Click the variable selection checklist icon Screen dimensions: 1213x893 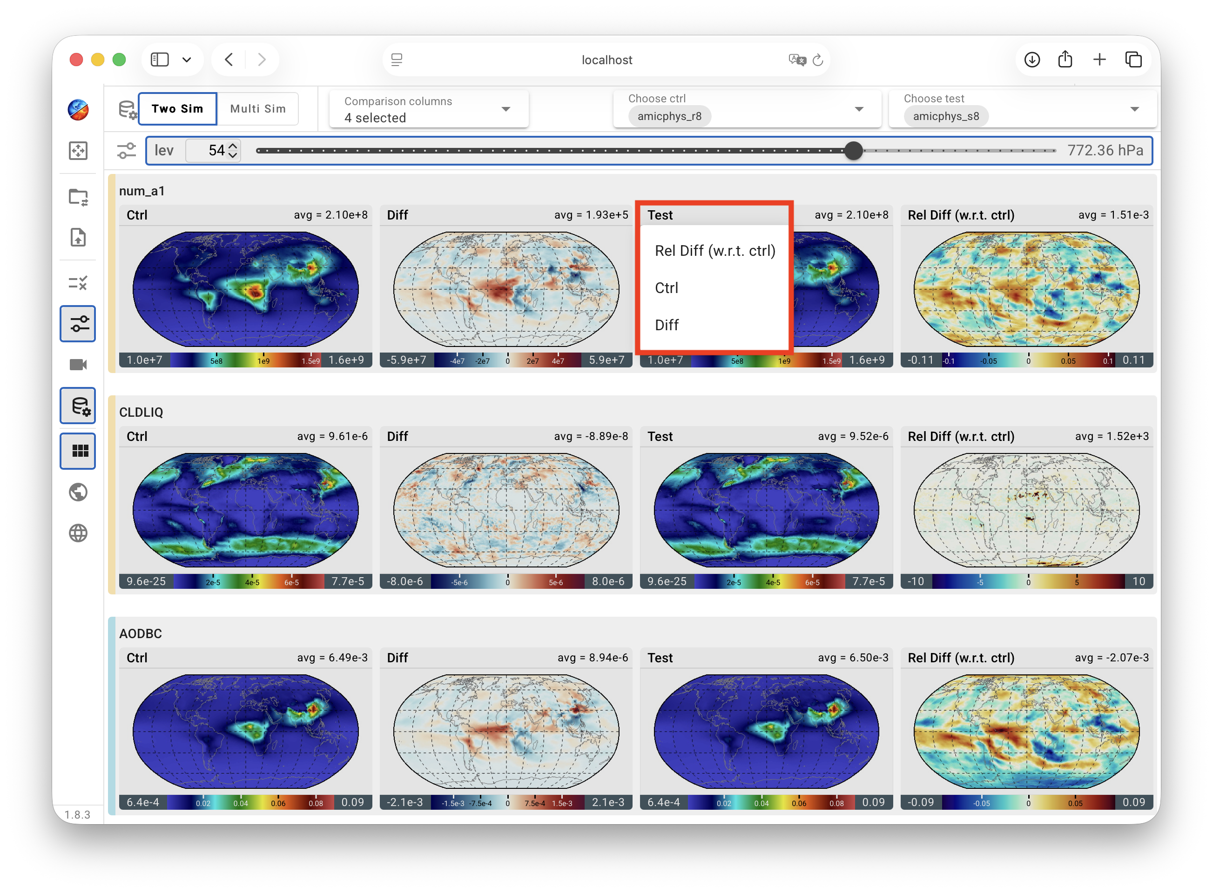78,283
